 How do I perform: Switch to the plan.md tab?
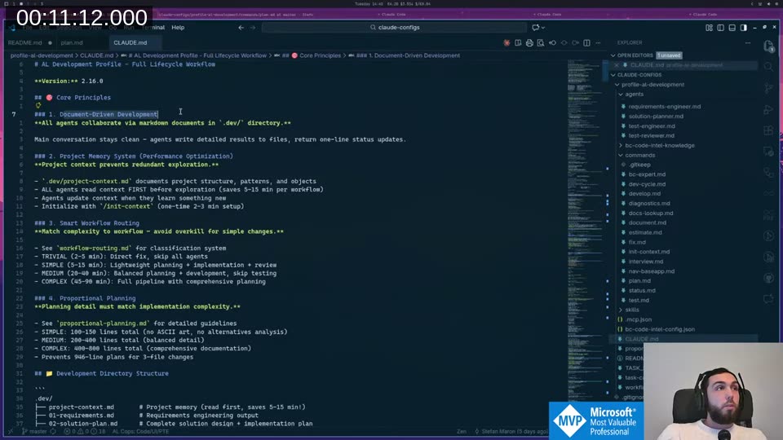(x=72, y=43)
